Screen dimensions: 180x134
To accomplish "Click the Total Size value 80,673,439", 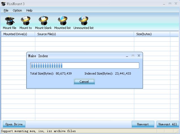I will point(64,73).
